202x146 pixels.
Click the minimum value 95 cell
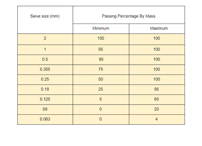point(101,50)
